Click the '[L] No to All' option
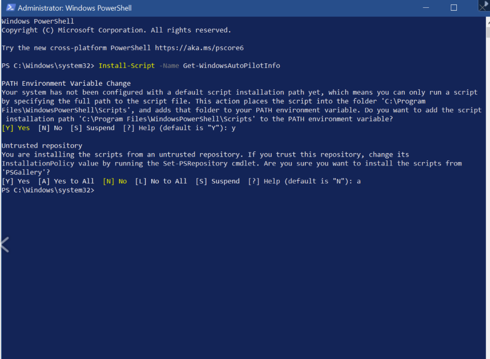Screen dimensions: 490x359 (161, 181)
